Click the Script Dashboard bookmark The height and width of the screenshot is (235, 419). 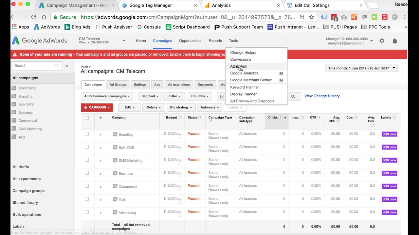tap(188, 27)
